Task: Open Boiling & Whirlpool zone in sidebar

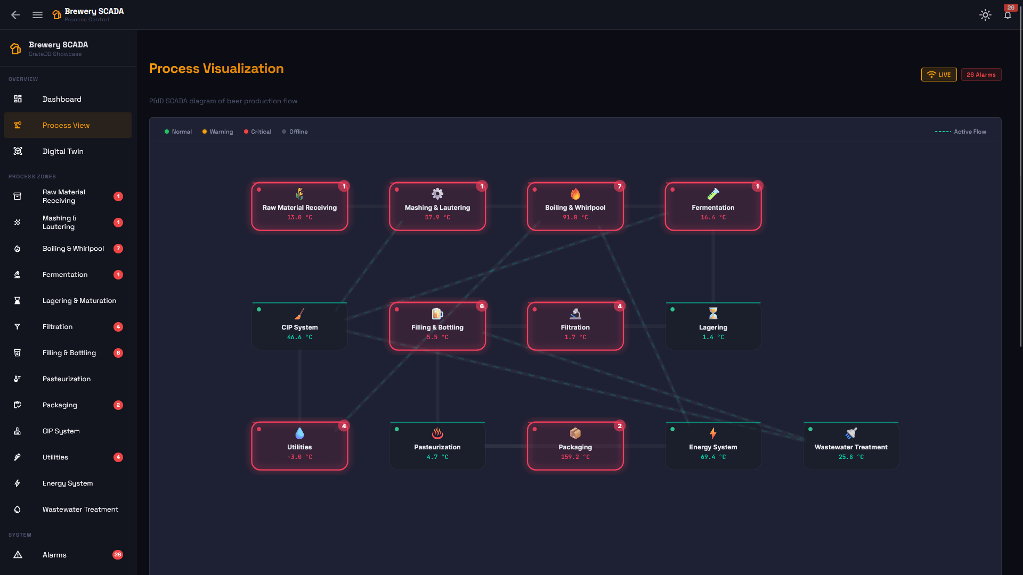Action: point(68,249)
